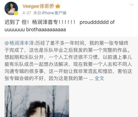Open the @杨润泽本泽 mention
138x117 pixels.
(19, 43)
